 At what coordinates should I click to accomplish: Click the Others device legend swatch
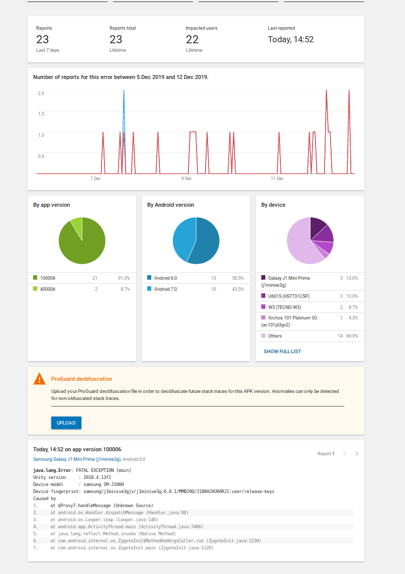[x=263, y=336]
